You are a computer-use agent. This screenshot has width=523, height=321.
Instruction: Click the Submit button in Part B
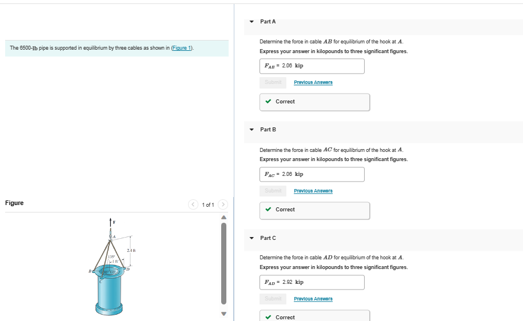click(273, 191)
